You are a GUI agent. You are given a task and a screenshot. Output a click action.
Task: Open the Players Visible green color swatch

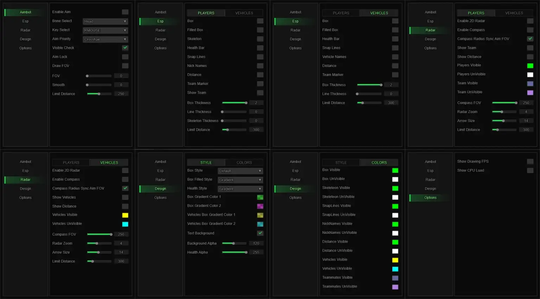pos(530,66)
